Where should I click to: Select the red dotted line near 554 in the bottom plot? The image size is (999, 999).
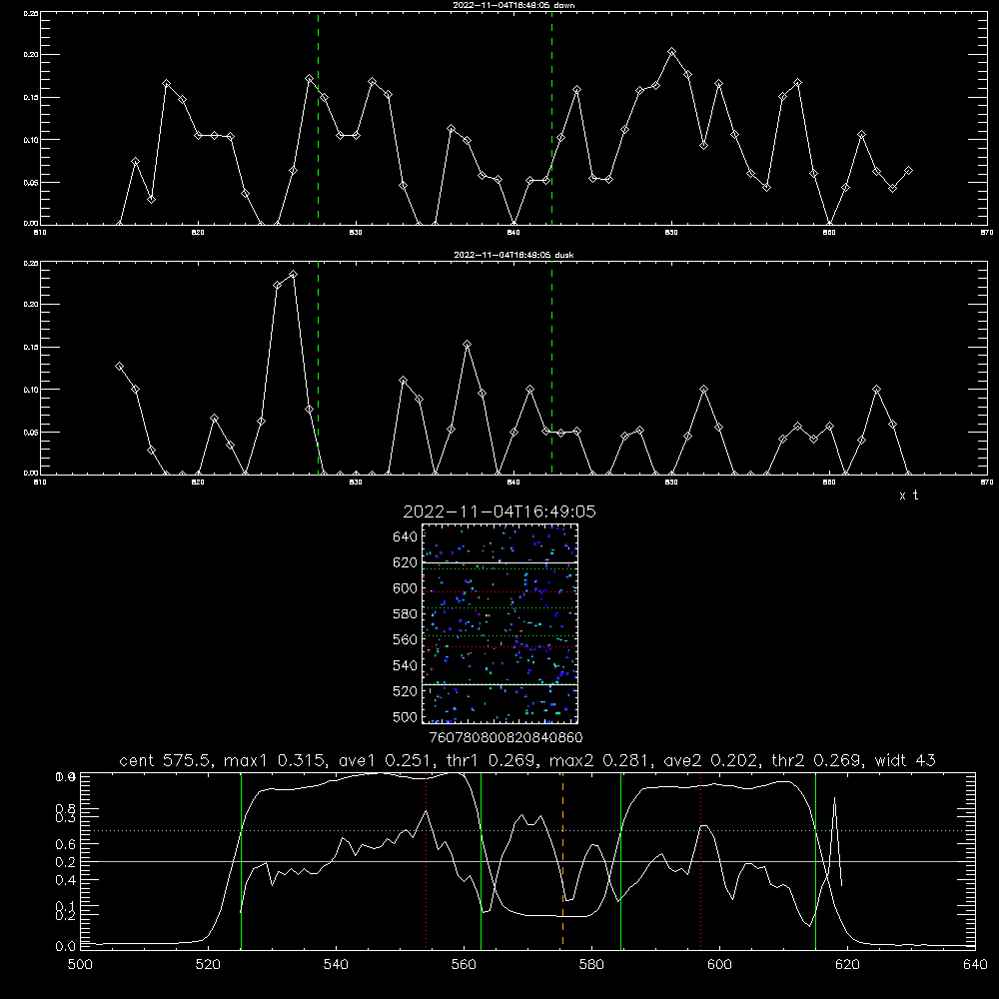pyautogui.click(x=426, y=860)
